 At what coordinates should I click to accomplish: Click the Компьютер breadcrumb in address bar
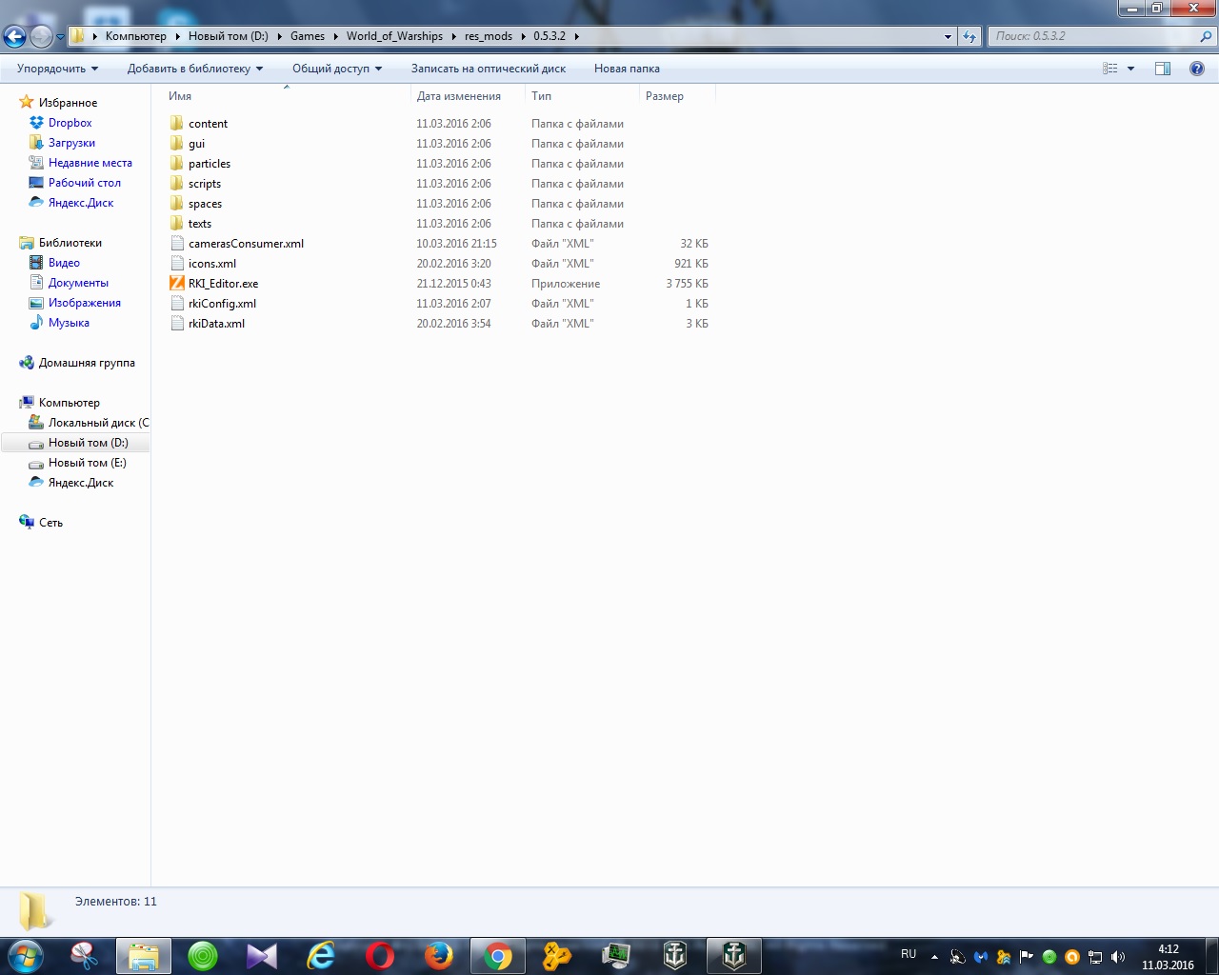(135, 36)
